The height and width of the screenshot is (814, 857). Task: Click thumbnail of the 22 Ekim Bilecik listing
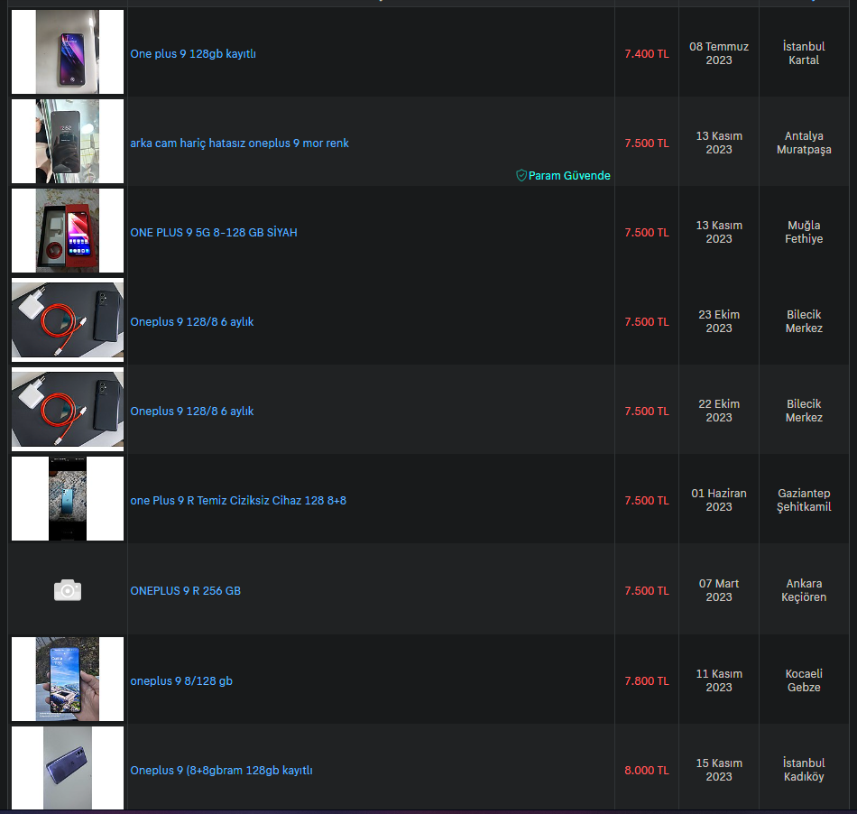point(68,409)
